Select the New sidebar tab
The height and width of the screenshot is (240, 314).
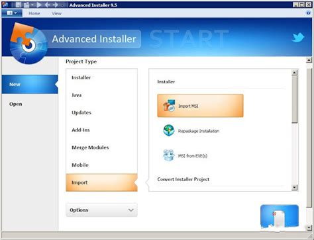pos(30,84)
